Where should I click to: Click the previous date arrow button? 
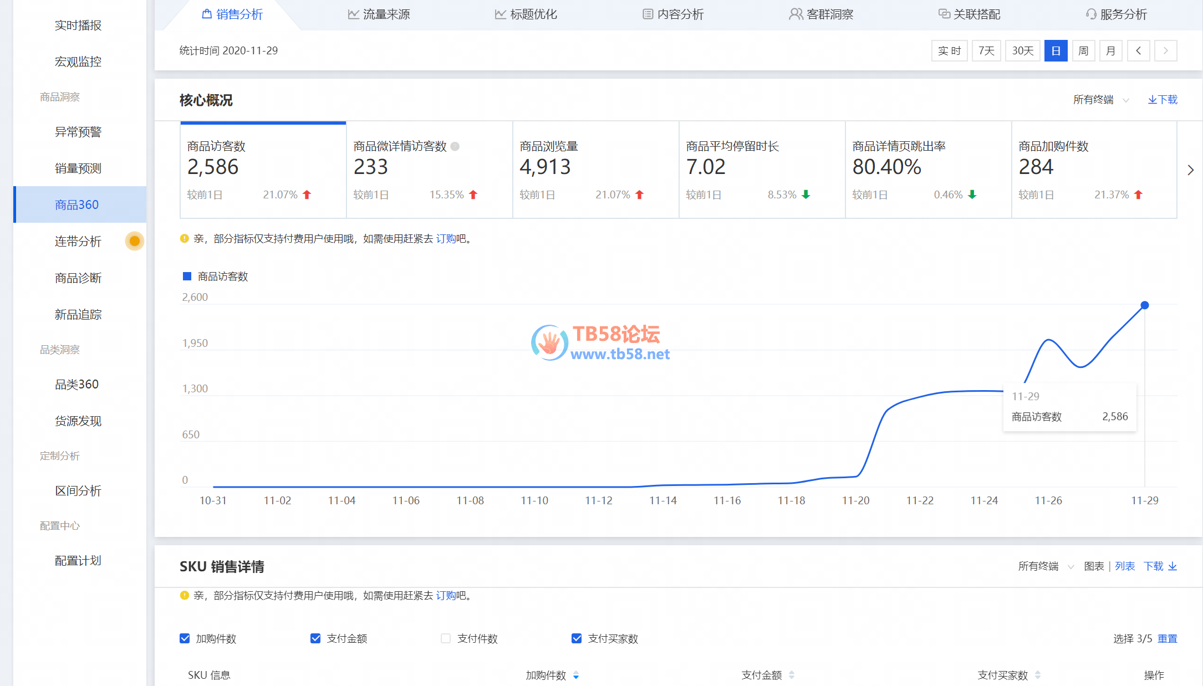(1138, 51)
